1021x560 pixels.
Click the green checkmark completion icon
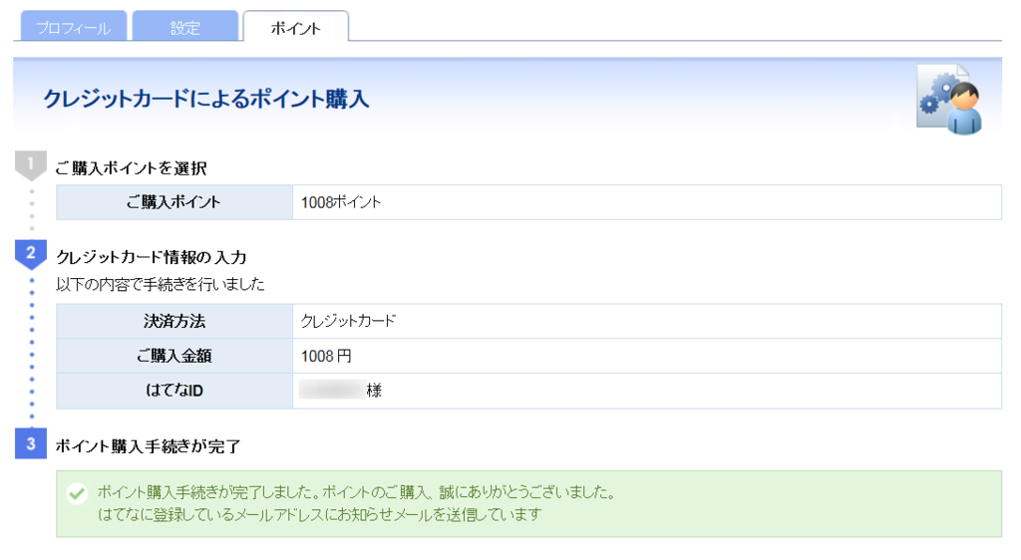[x=77, y=493]
